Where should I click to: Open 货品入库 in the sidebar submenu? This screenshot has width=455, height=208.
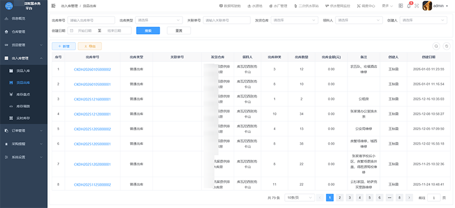[23, 71]
